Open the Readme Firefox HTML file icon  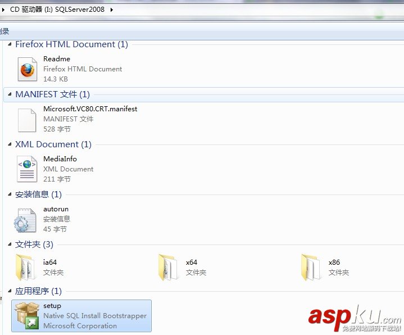28,69
